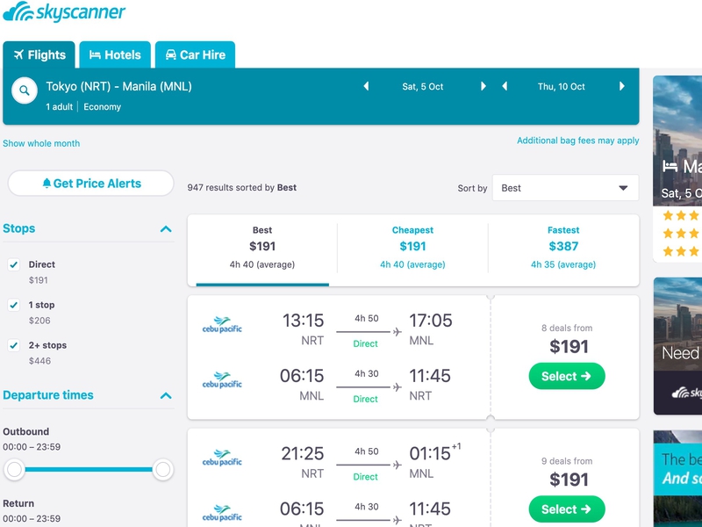Click the 947 results sorted by Best text
Viewport: 702px width, 527px height.
[x=242, y=187]
